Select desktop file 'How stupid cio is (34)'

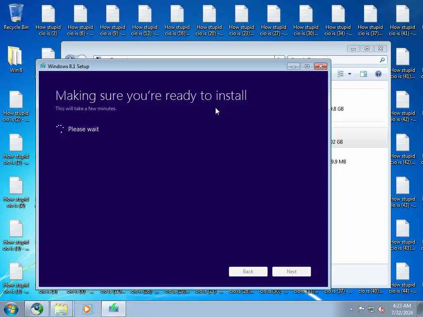point(338,21)
